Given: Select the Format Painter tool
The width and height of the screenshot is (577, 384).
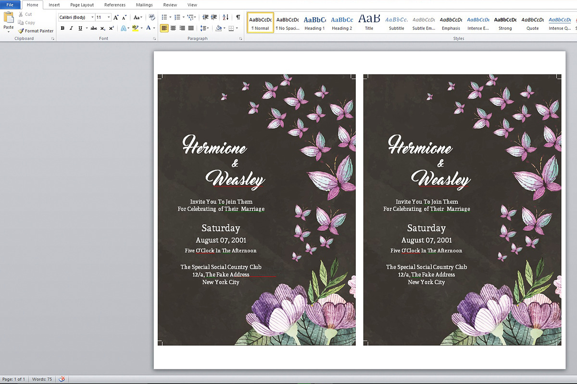Looking at the screenshot, I should pyautogui.click(x=36, y=31).
